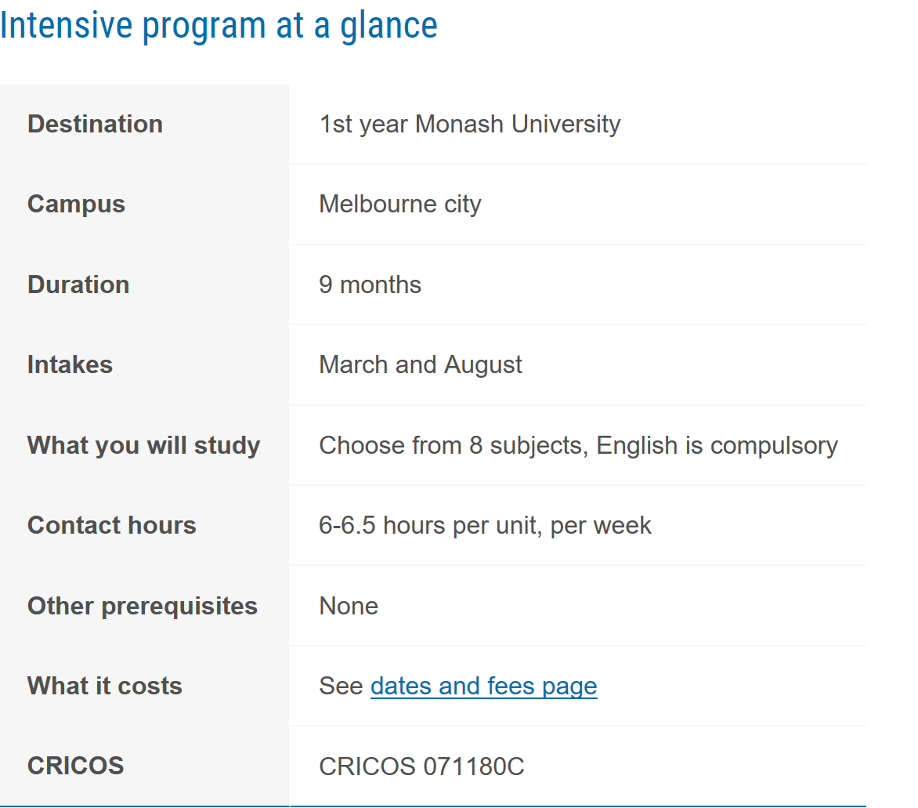Click the Duration row label
This screenshot has width=918, height=808.
(x=78, y=284)
